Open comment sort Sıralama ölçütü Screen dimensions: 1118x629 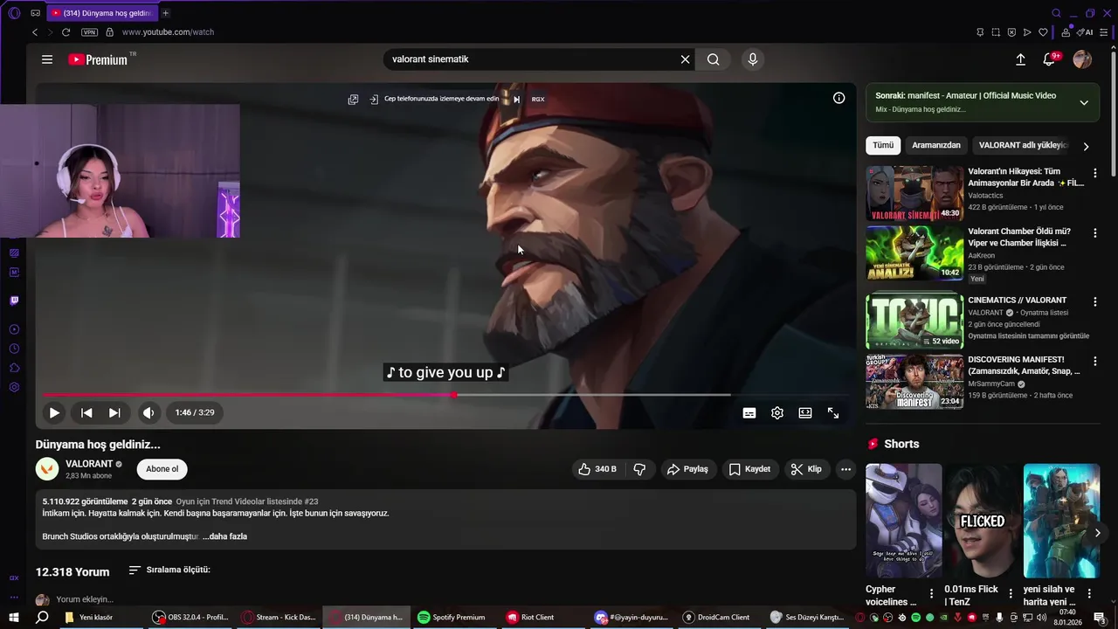pyautogui.click(x=169, y=570)
